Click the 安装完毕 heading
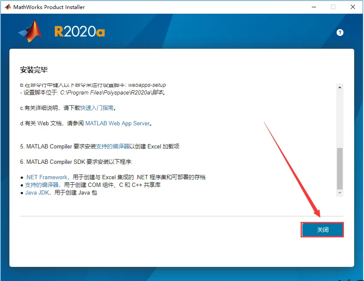 pyautogui.click(x=34, y=70)
